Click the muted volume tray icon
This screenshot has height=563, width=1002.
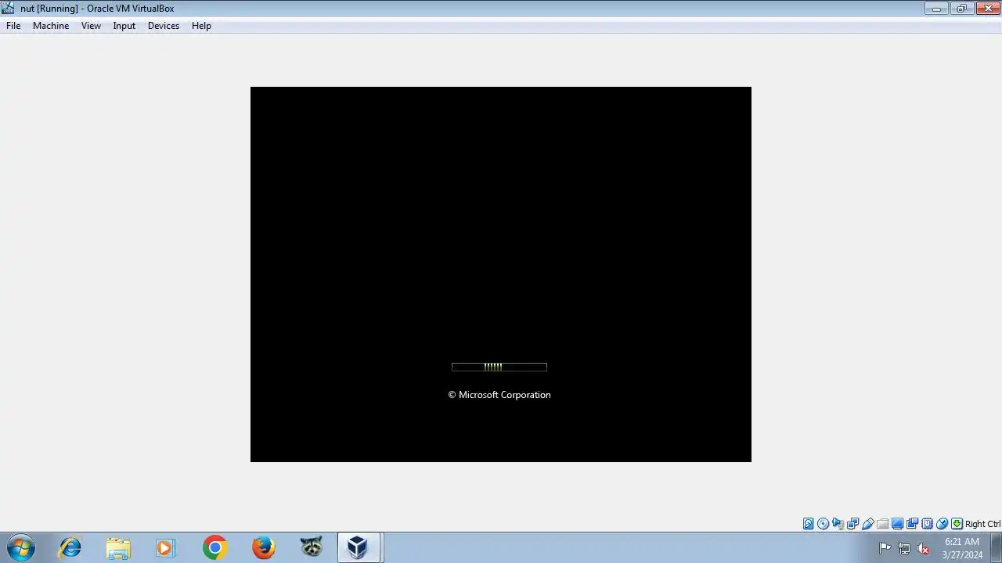pos(923,548)
